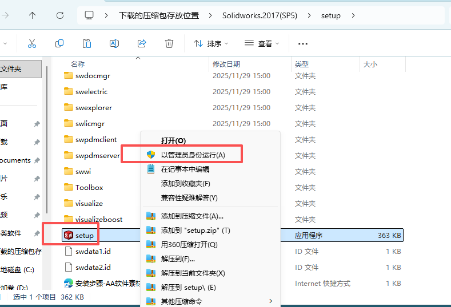This screenshot has width=451, height=307.
Task: Expand chevron after the This PC icon
Action: click(106, 15)
